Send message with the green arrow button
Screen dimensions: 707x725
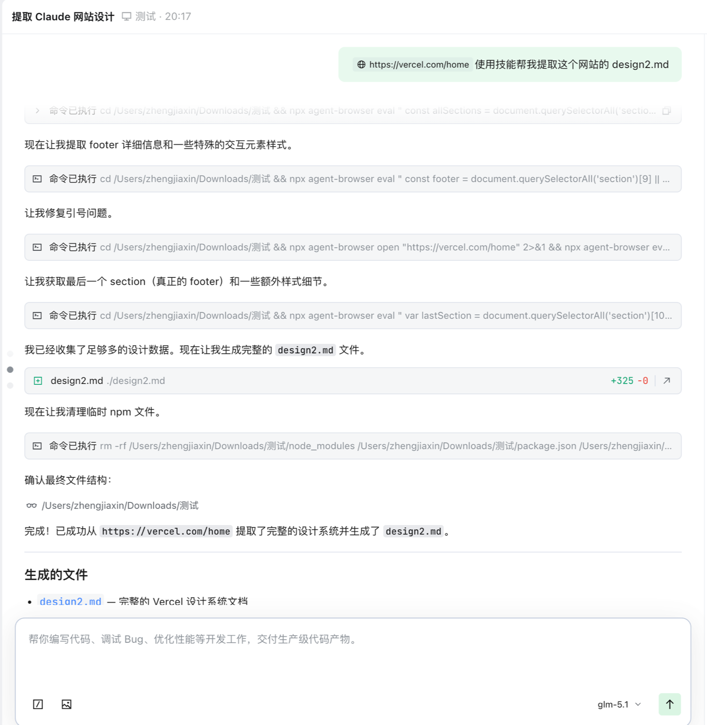(x=669, y=704)
